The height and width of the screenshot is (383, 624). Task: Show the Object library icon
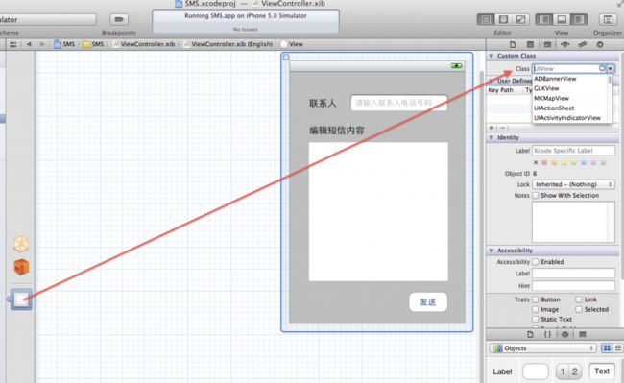click(x=565, y=334)
